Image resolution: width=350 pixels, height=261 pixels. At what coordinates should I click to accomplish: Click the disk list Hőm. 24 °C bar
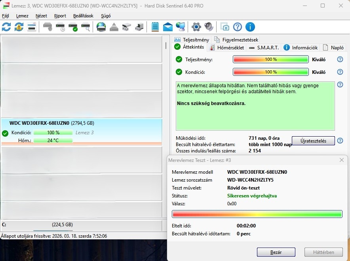pyautogui.click(x=53, y=140)
